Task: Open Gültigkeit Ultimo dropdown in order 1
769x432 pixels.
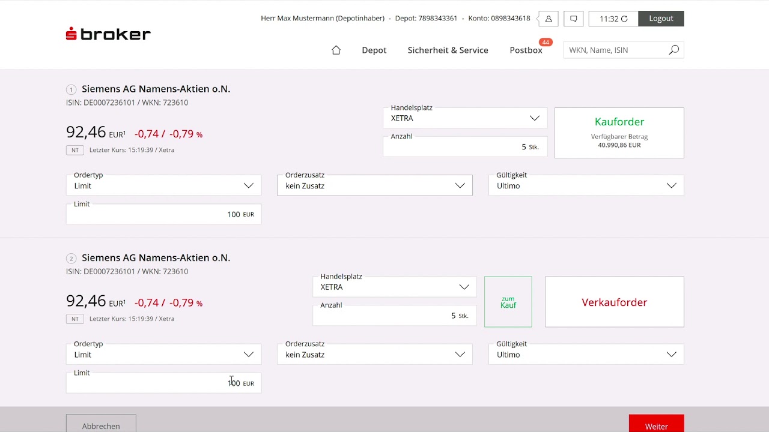Action: [586, 186]
